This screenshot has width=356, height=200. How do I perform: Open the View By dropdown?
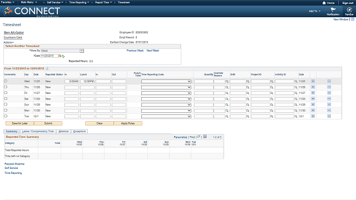click(x=62, y=51)
